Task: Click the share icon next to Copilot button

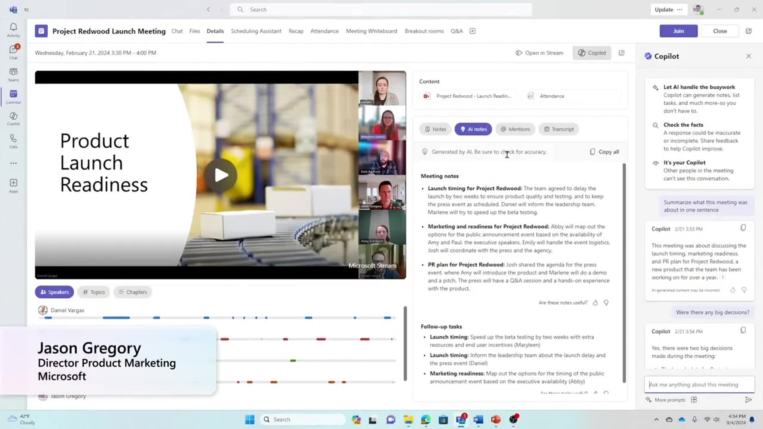Action: pyautogui.click(x=622, y=53)
